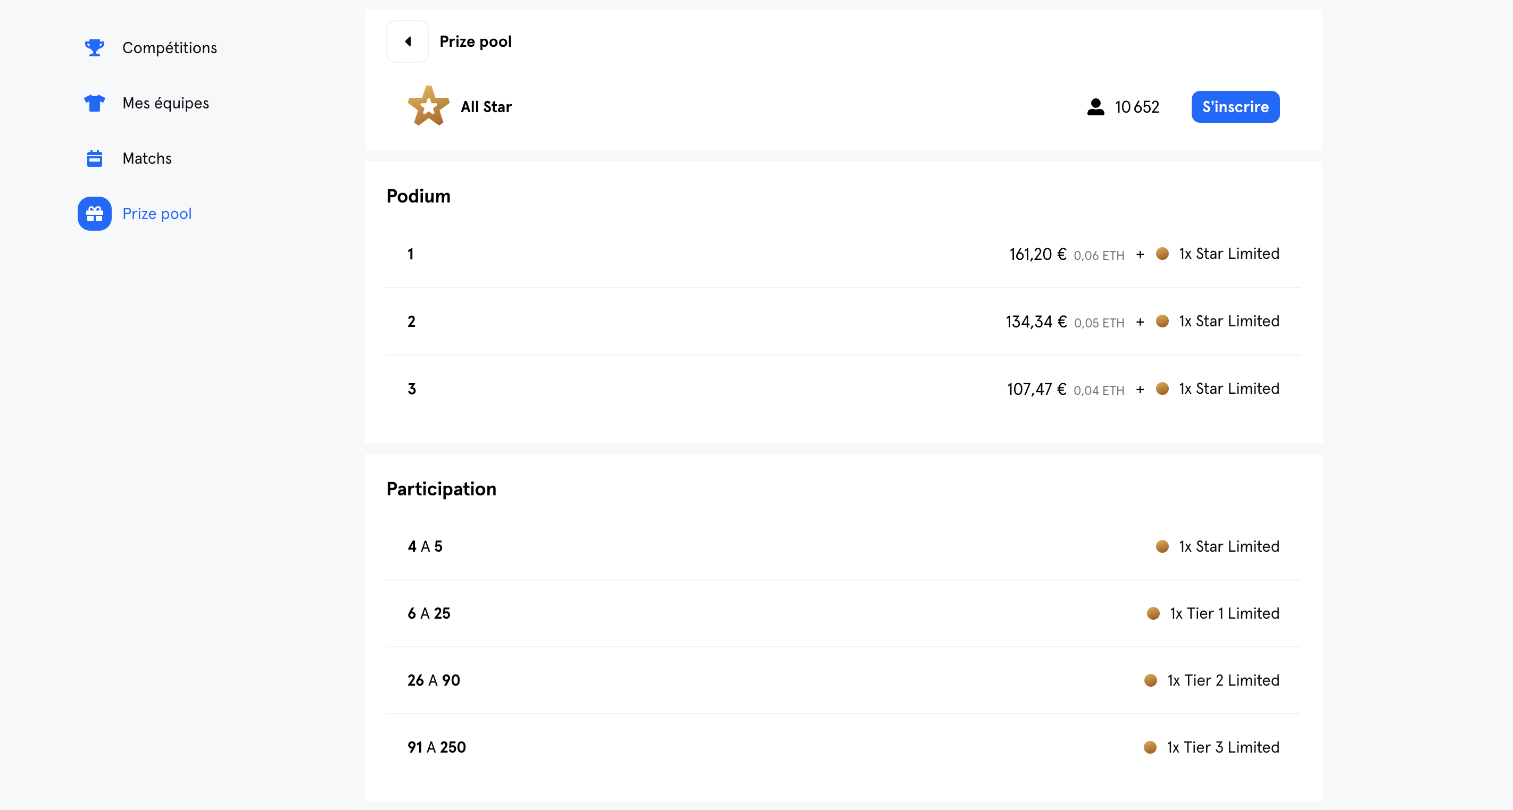Click the 161,20 € first place prize
Viewport: 1513px width, 810px height.
[1038, 254]
